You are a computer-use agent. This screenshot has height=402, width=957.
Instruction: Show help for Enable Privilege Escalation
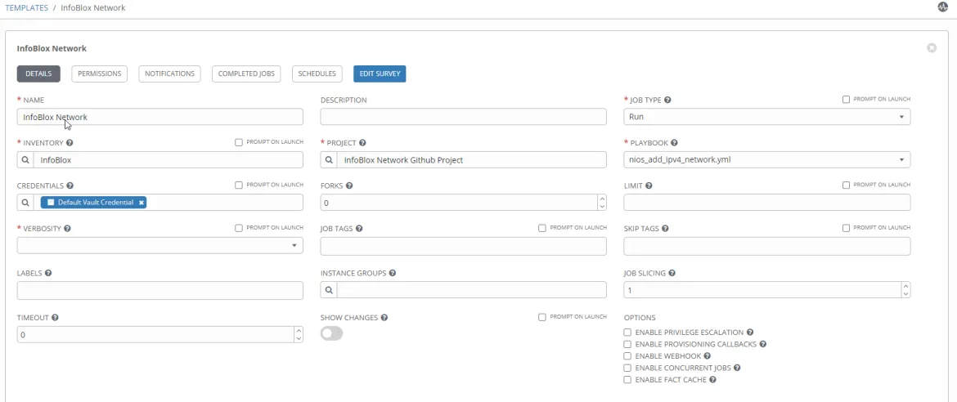pyautogui.click(x=750, y=333)
